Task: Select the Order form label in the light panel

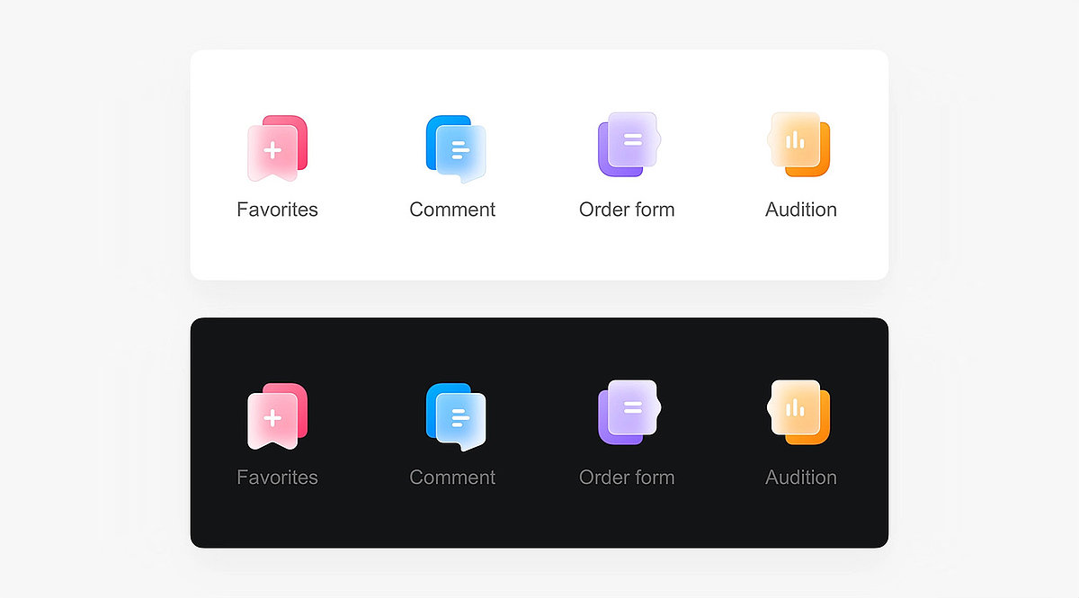Action: [x=627, y=210]
